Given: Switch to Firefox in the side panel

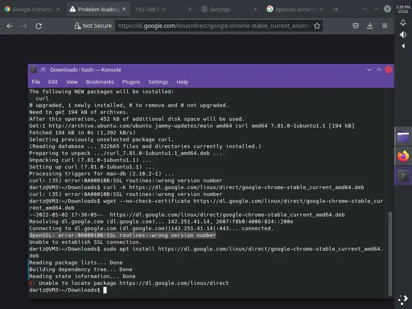Looking at the screenshot, I should [x=403, y=156].
